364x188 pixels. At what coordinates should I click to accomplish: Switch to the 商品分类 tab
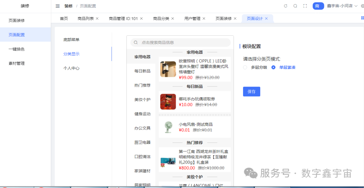[x=161, y=18]
